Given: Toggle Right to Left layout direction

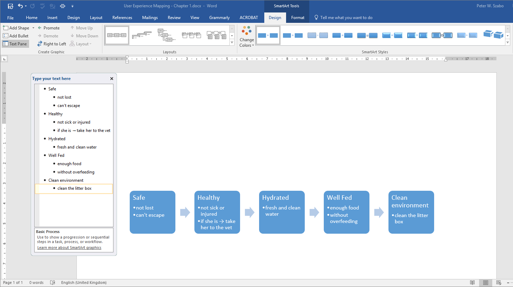Looking at the screenshot, I should (x=52, y=44).
